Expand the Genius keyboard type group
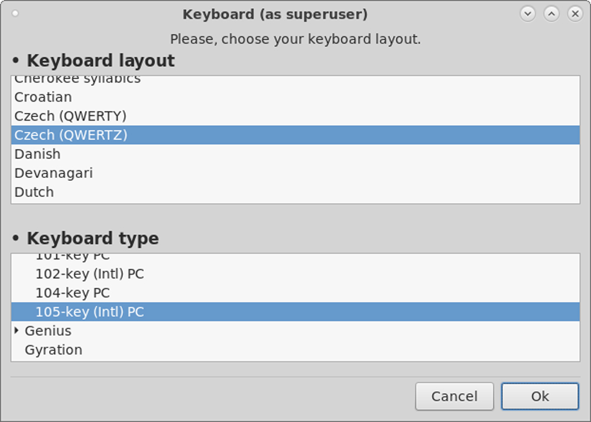 pos(17,330)
